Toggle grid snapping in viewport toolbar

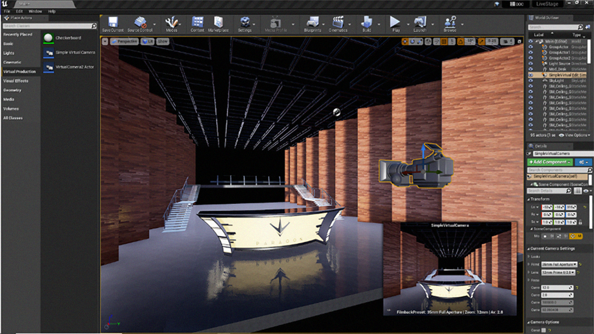coord(444,41)
